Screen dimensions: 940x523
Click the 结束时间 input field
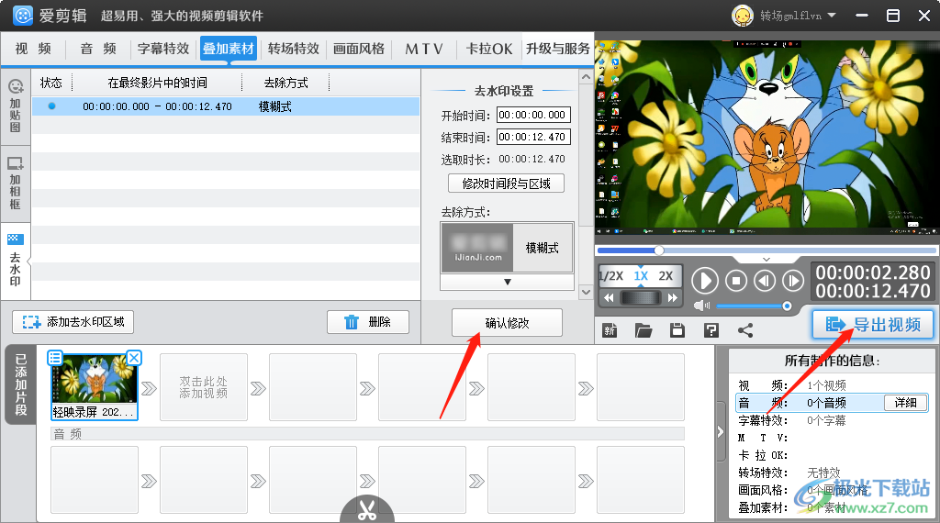533,137
